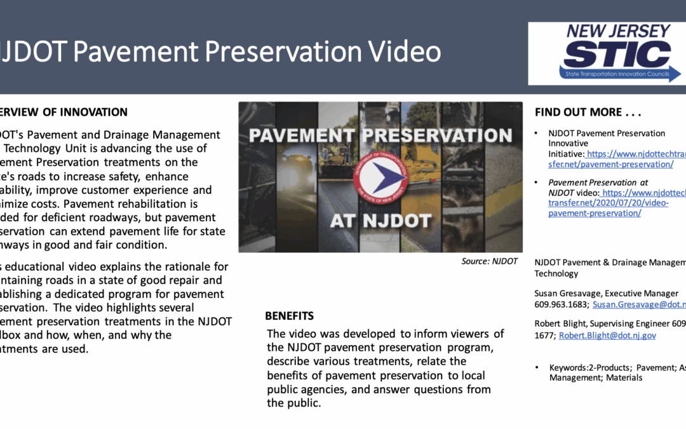Select the 'FIND OUT MORE . . .' heading
This screenshot has height=429, width=686.
588,112
